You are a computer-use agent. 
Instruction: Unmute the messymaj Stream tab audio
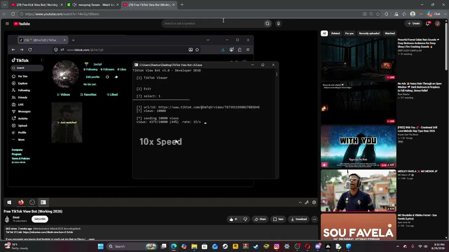74,5
